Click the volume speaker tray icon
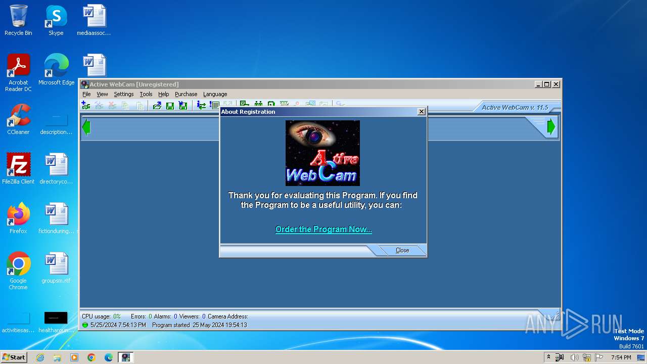This screenshot has width=647, height=364. point(574,357)
